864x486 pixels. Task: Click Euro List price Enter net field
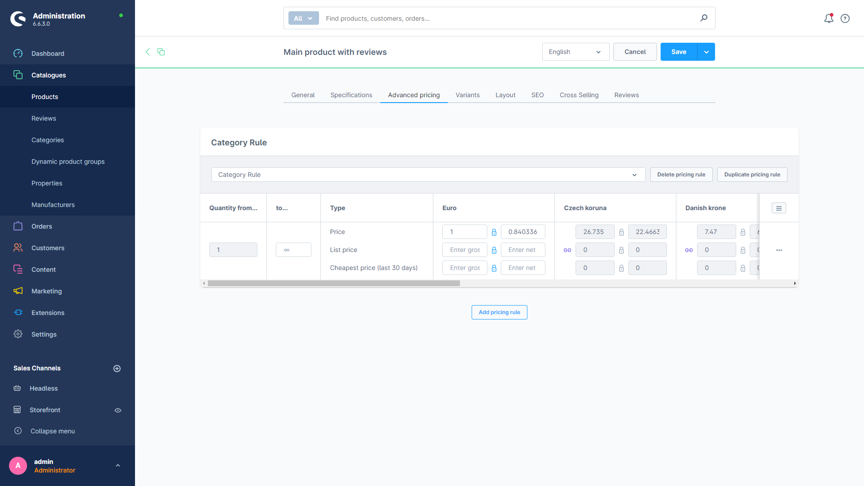523,250
